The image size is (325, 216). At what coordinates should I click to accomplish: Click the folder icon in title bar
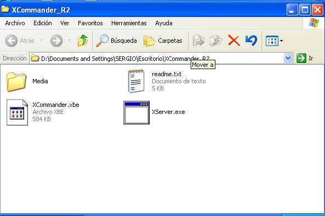tap(5, 9)
